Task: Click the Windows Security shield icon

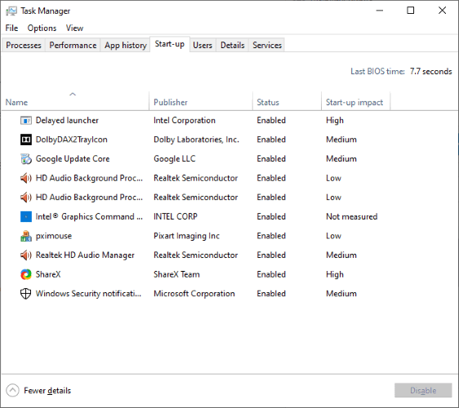Action: 26,294
